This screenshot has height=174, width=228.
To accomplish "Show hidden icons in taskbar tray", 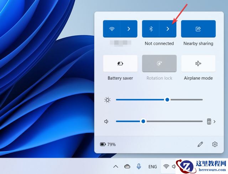I will point(116,167).
